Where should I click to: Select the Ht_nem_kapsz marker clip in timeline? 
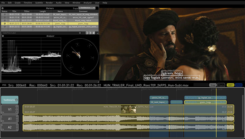pos(159,102)
